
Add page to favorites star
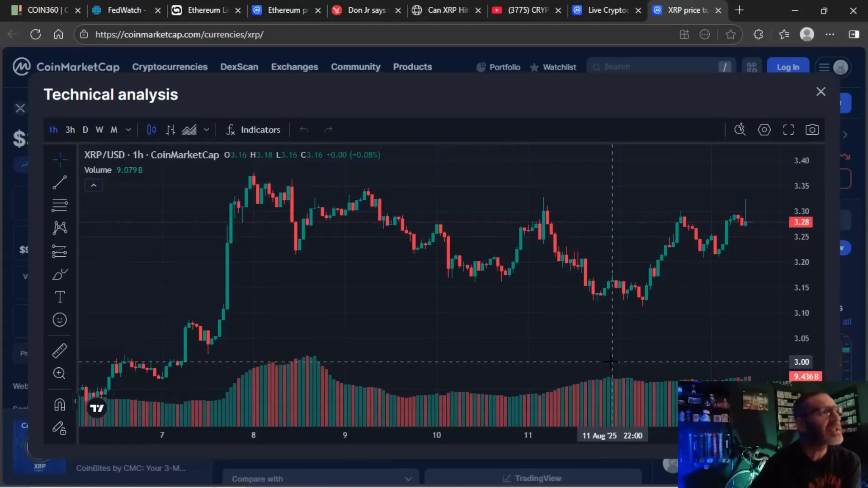tap(731, 34)
